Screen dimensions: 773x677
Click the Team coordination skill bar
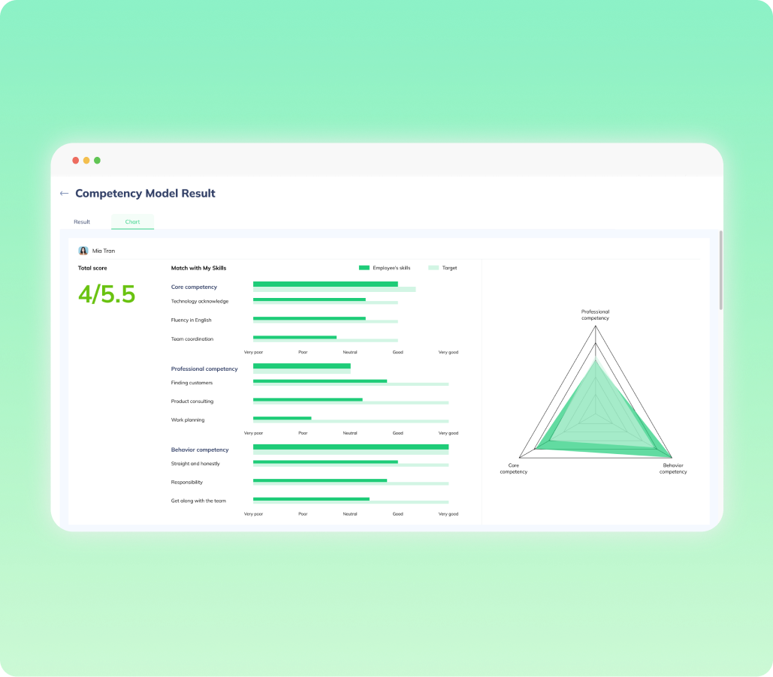[295, 338]
